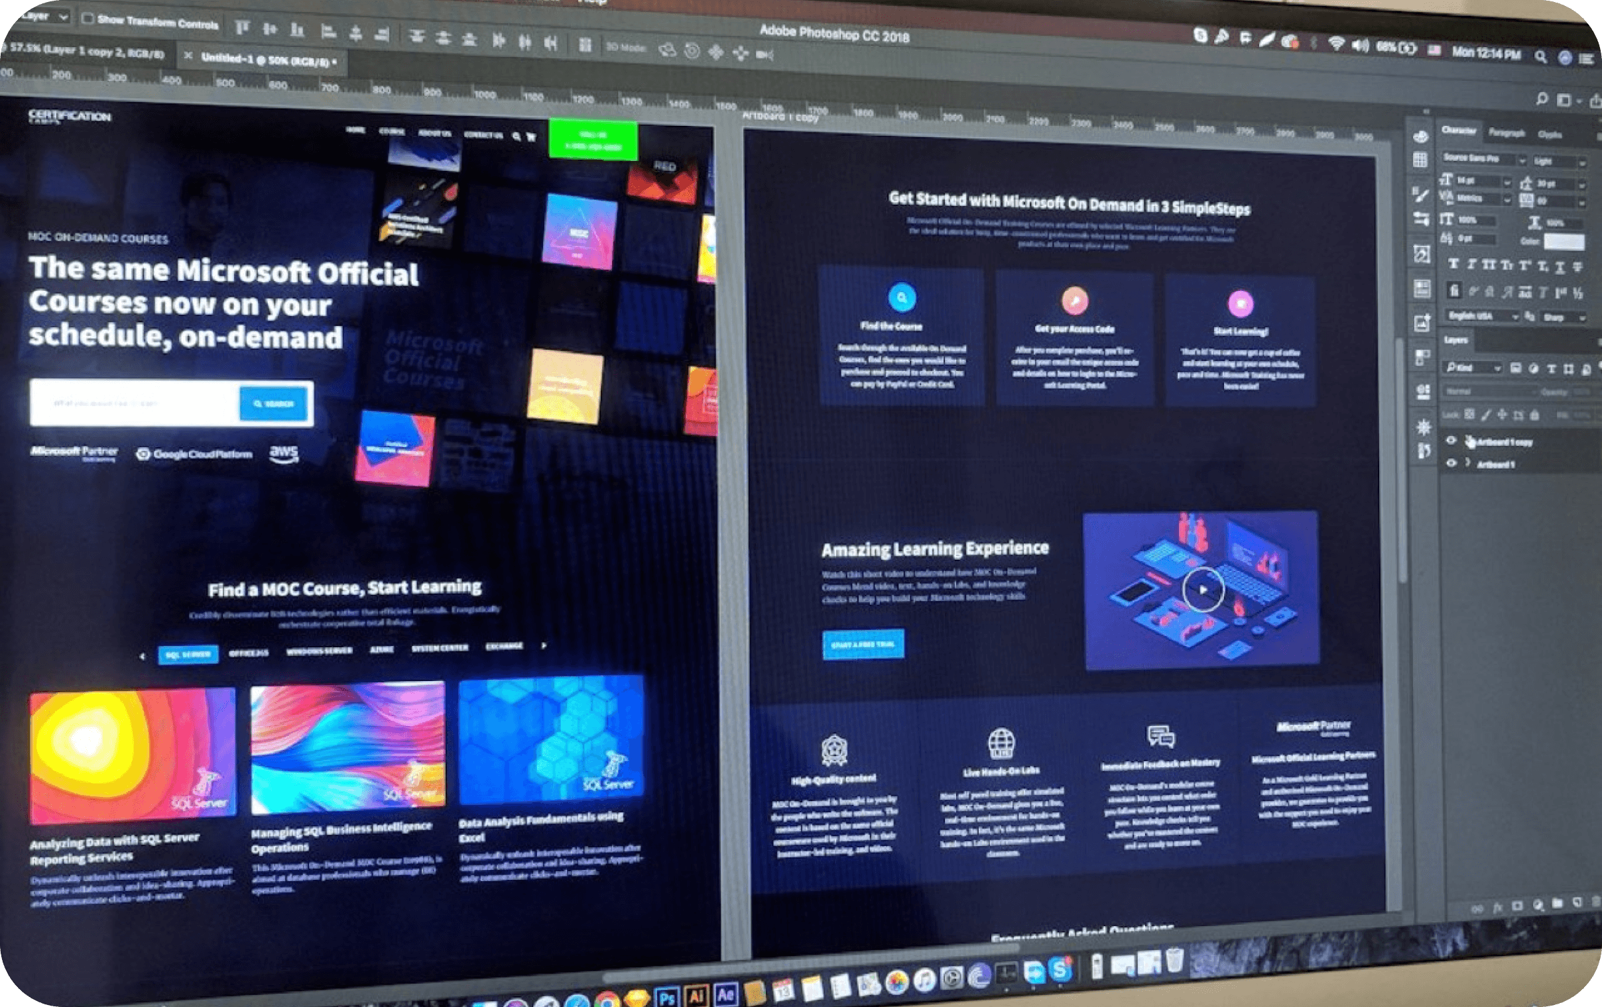Click the green call button in header
This screenshot has width=1602, height=1007.
(x=593, y=140)
